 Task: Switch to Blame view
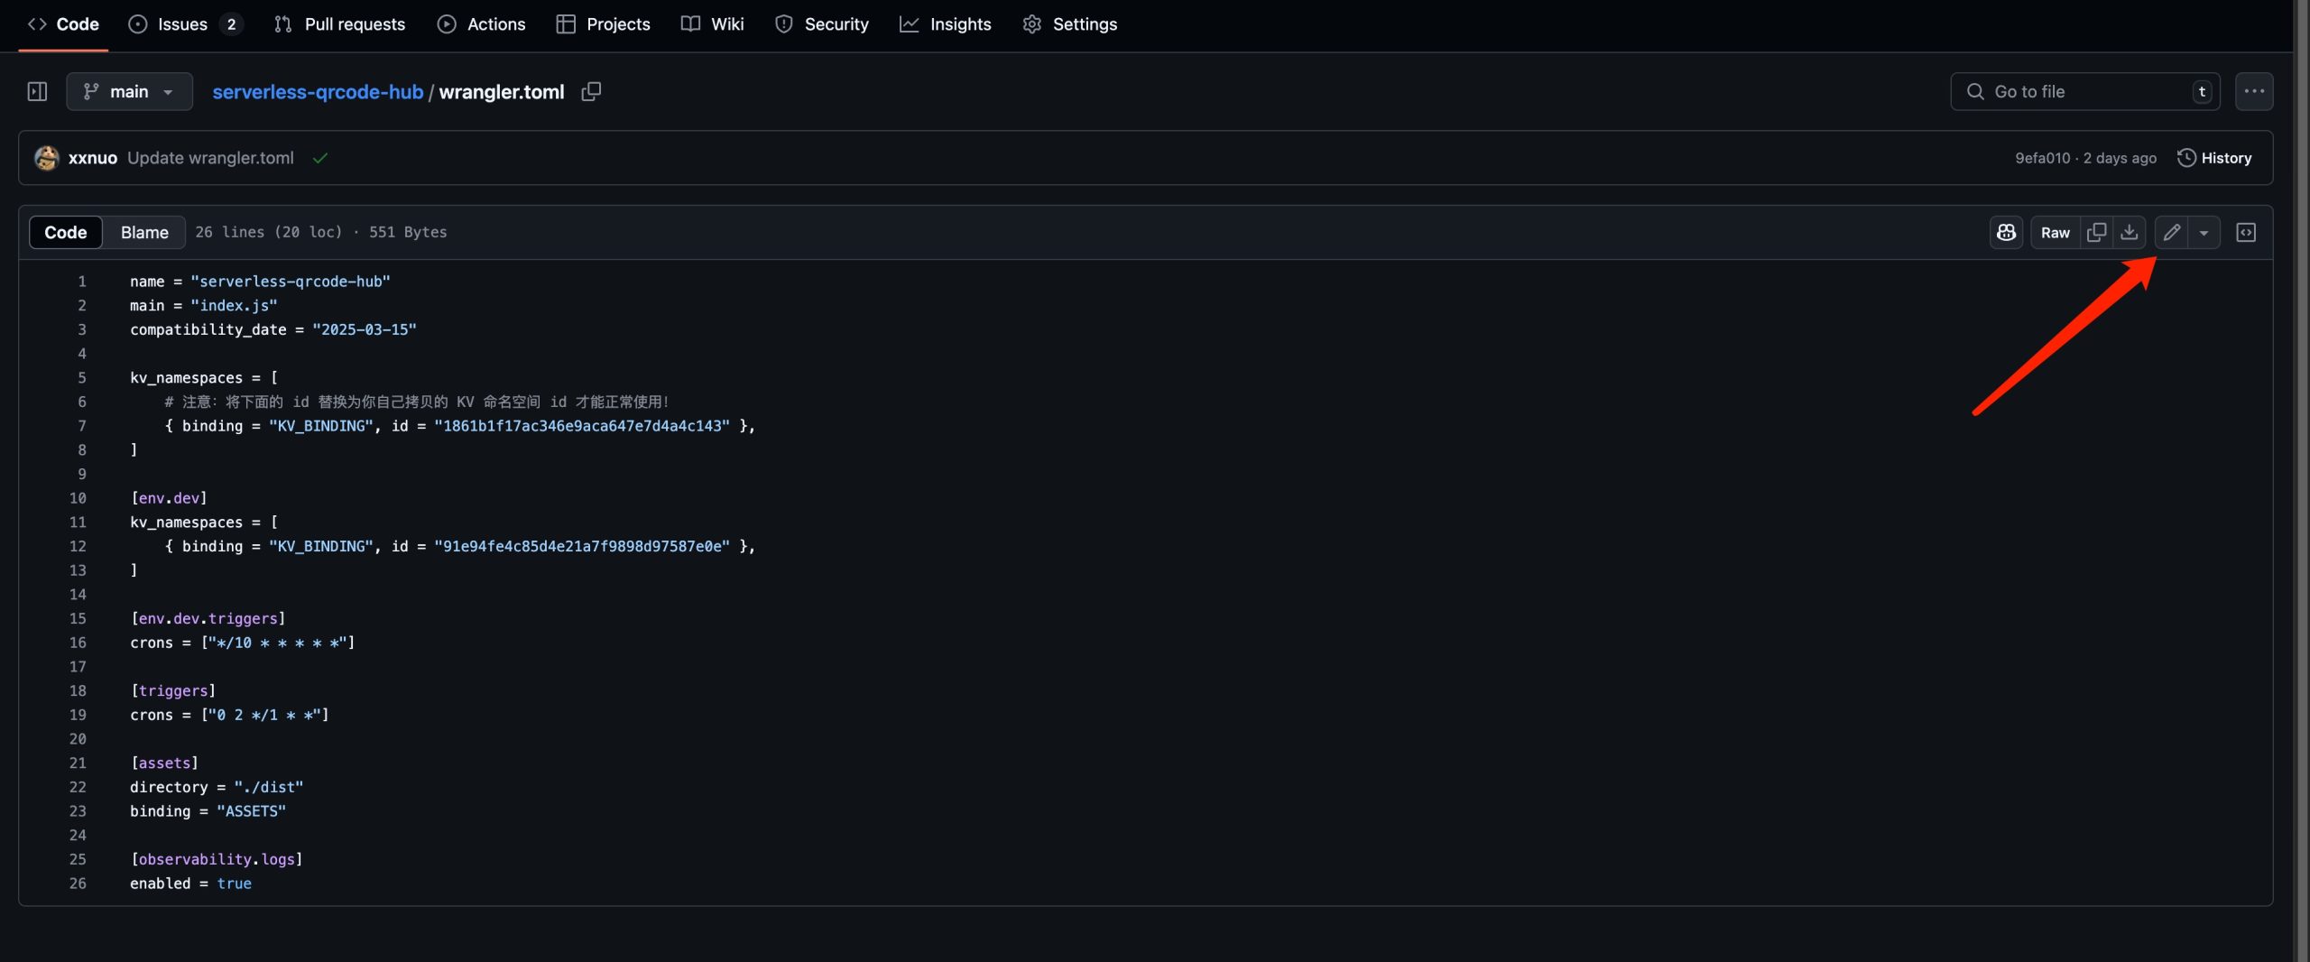[144, 233]
